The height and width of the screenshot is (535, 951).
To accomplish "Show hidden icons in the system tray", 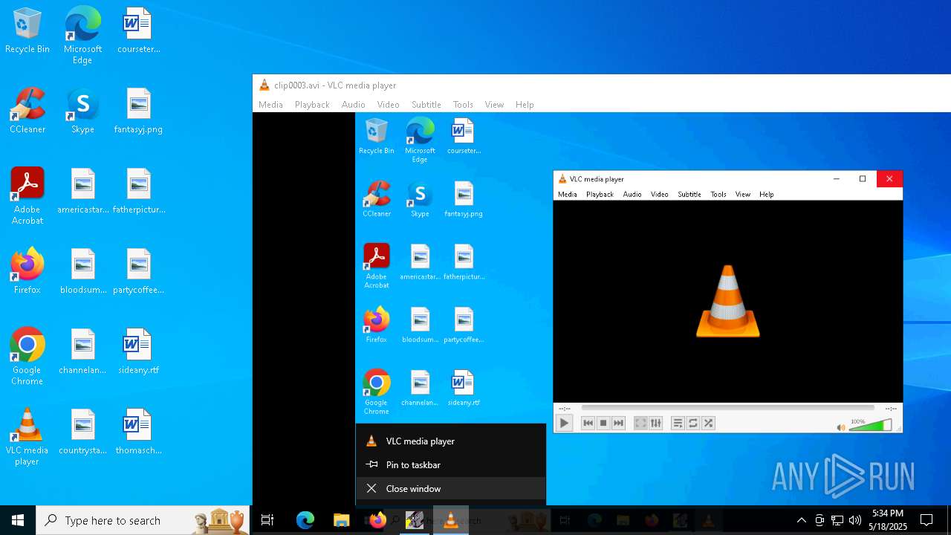I will [x=801, y=520].
